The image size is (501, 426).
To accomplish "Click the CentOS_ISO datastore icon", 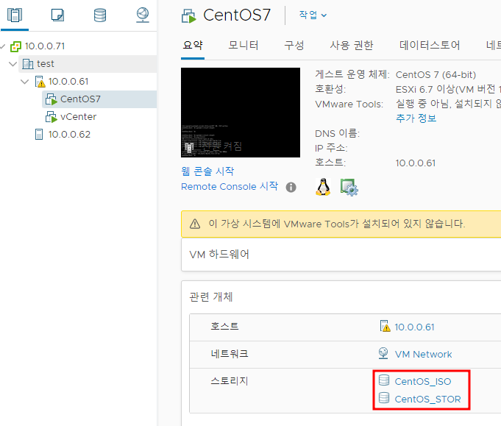I will click(384, 380).
